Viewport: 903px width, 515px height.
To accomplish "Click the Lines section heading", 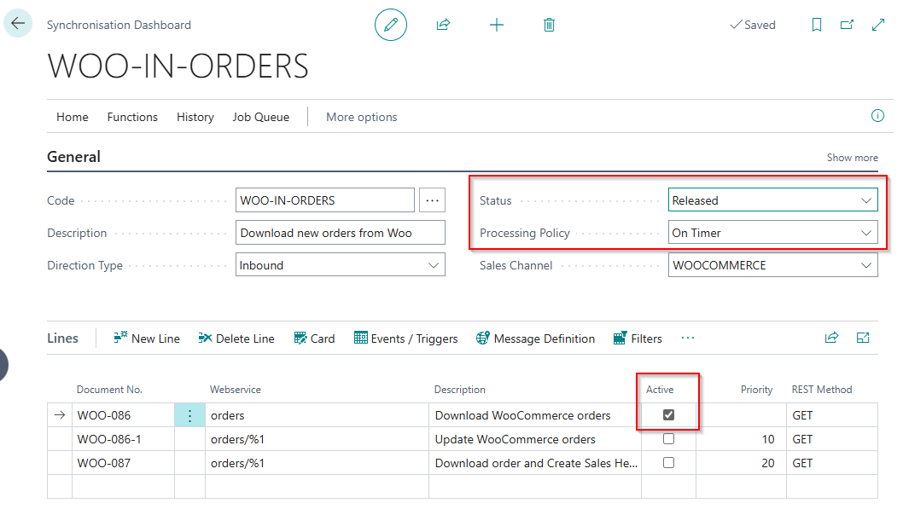I will coord(63,338).
